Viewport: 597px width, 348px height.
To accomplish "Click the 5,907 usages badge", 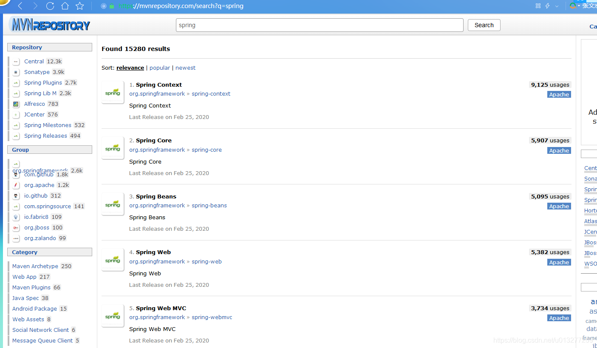I will 550,141.
